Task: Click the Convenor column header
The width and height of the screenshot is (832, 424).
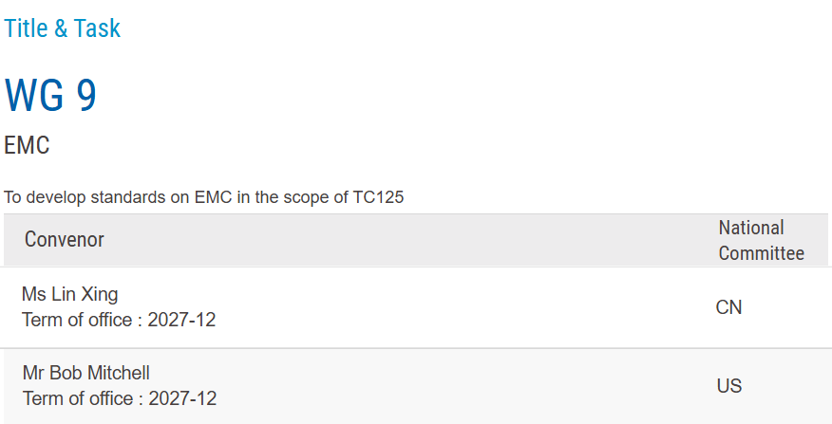Action: pos(65,239)
